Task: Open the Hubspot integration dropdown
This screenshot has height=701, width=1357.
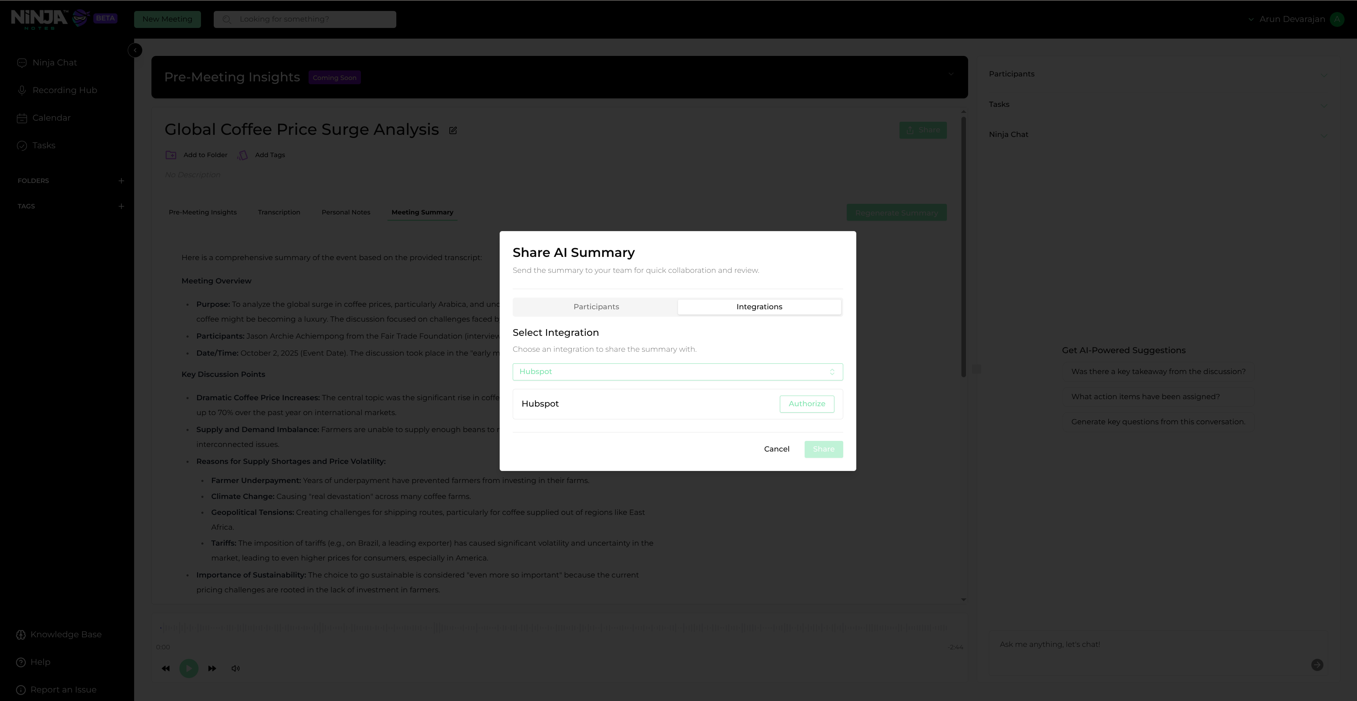Action: coord(678,372)
